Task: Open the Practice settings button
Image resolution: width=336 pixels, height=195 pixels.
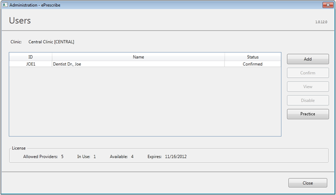Action: coord(307,114)
